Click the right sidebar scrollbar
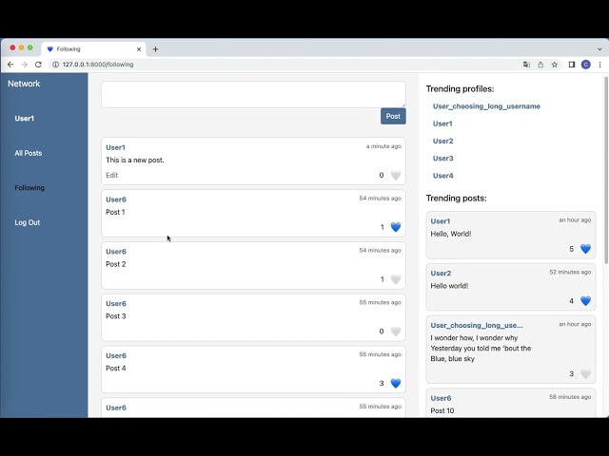This screenshot has height=456, width=609. (x=606, y=171)
